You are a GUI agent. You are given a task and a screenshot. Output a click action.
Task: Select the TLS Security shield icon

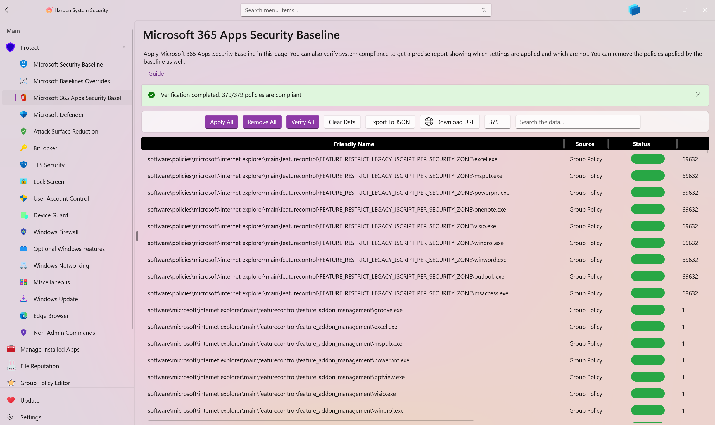pos(23,165)
